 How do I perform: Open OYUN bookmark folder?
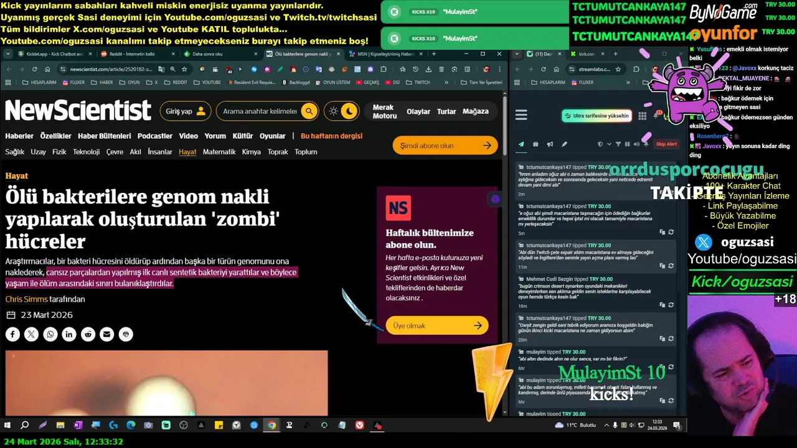(129, 82)
